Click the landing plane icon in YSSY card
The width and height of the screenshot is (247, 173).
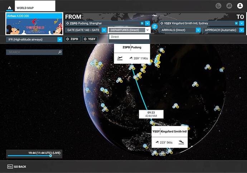pyautogui.click(x=181, y=142)
